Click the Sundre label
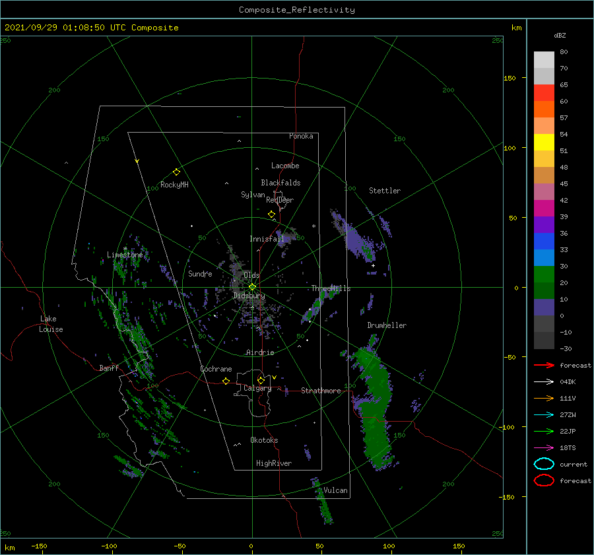594x555 pixels. point(200,273)
